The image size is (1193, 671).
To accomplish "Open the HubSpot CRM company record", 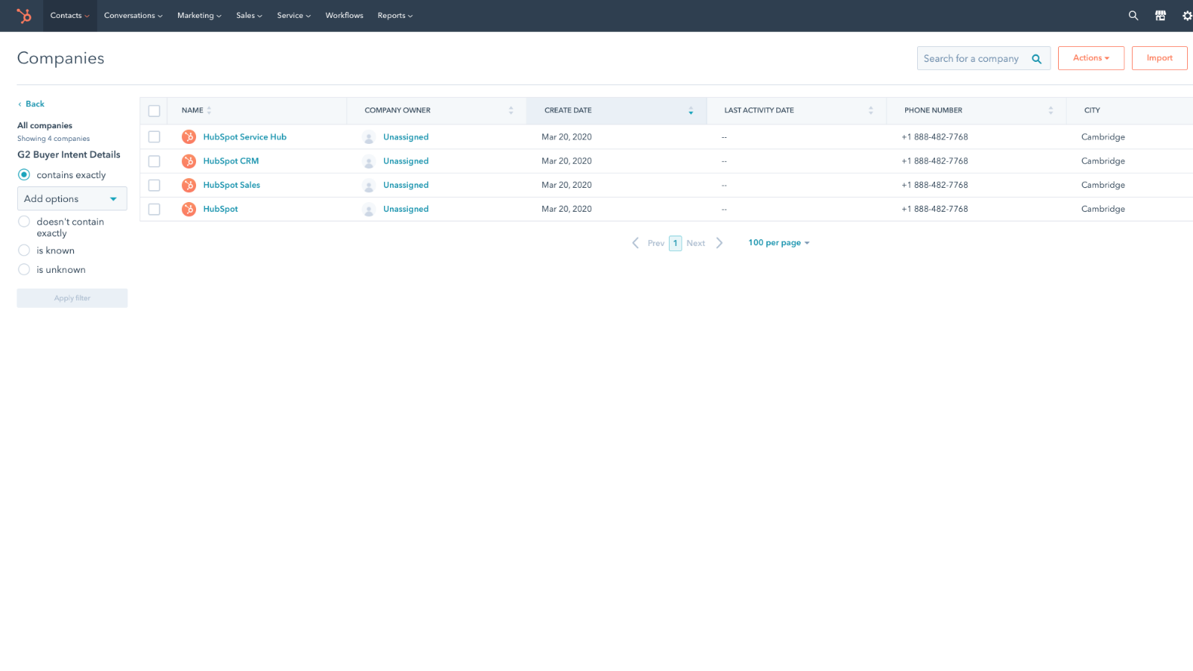I will pyautogui.click(x=231, y=161).
